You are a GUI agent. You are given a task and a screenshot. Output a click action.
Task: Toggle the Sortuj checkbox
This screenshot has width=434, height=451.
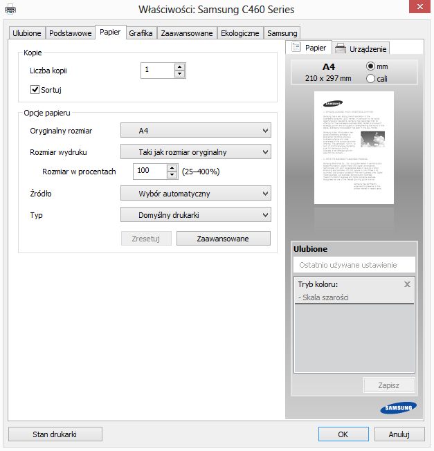[35, 89]
